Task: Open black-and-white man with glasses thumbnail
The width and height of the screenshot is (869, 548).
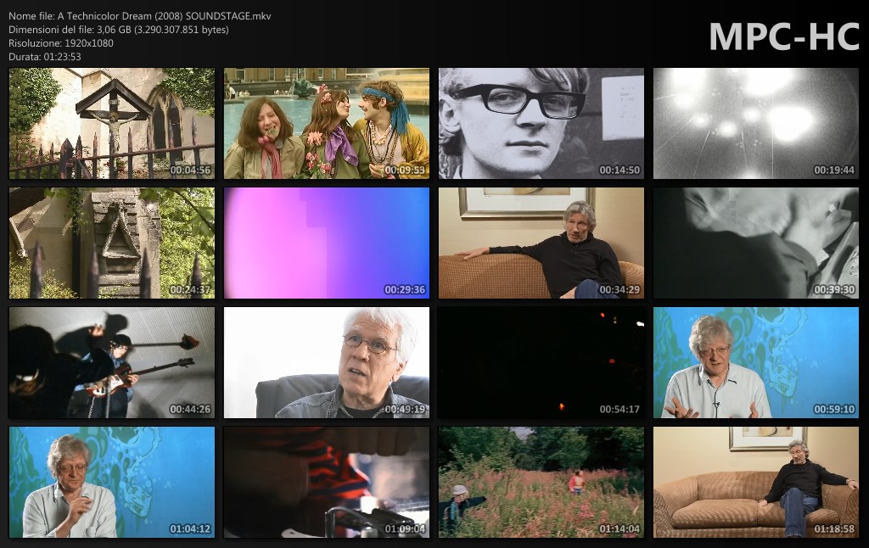Action: 541,124
